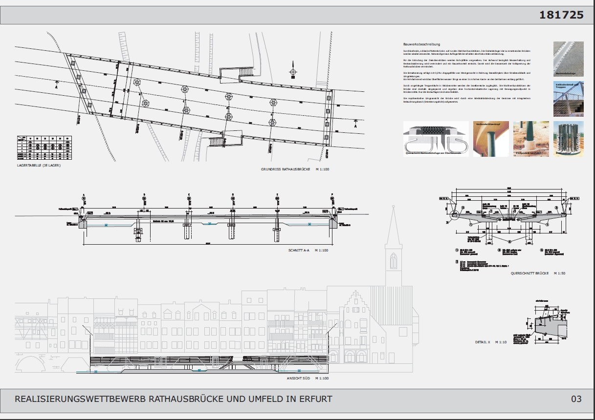Open the steel reinforcement cage photo

(569, 139)
